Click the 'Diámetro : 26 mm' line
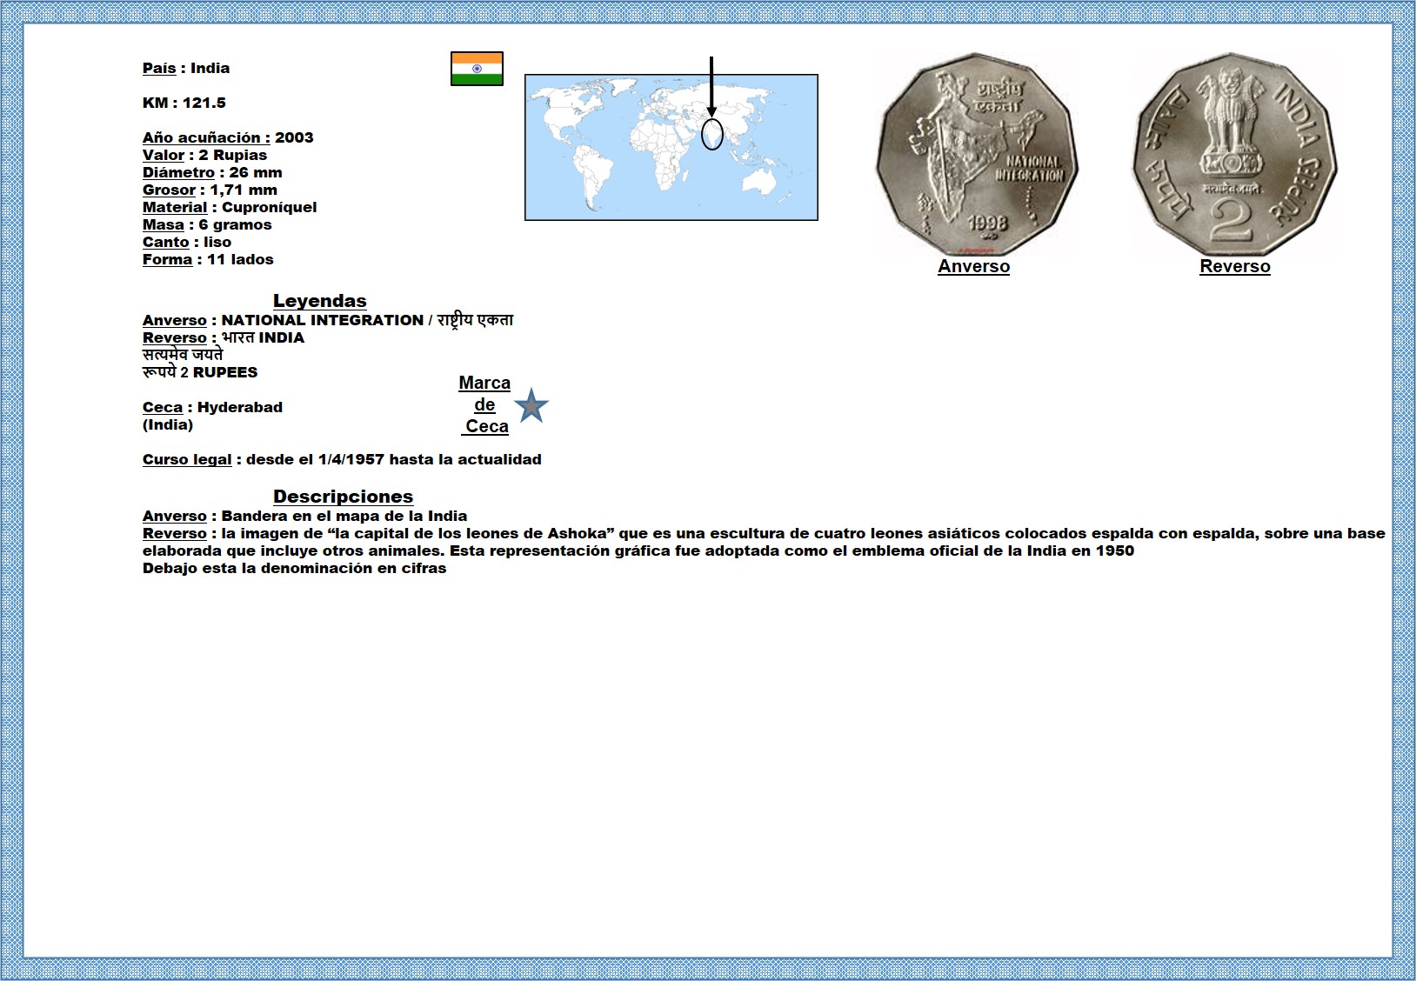The width and height of the screenshot is (1416, 981). click(212, 172)
